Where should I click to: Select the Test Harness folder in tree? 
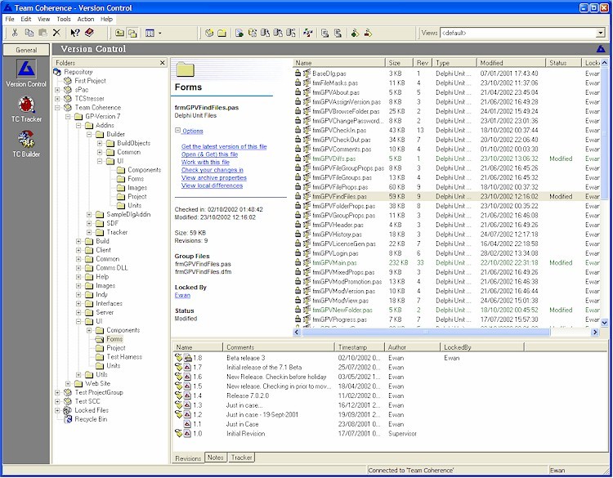[x=124, y=357]
